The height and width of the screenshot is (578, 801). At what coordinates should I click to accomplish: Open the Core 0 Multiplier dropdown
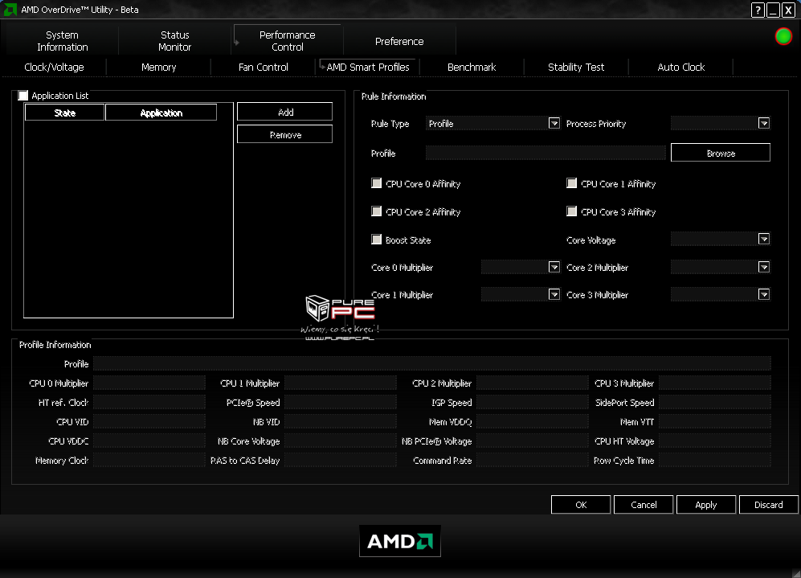pyautogui.click(x=554, y=267)
